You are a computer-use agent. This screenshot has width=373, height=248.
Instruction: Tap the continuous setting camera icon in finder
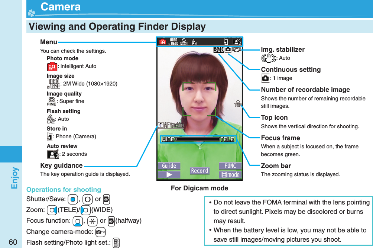pyautogui.click(x=228, y=49)
